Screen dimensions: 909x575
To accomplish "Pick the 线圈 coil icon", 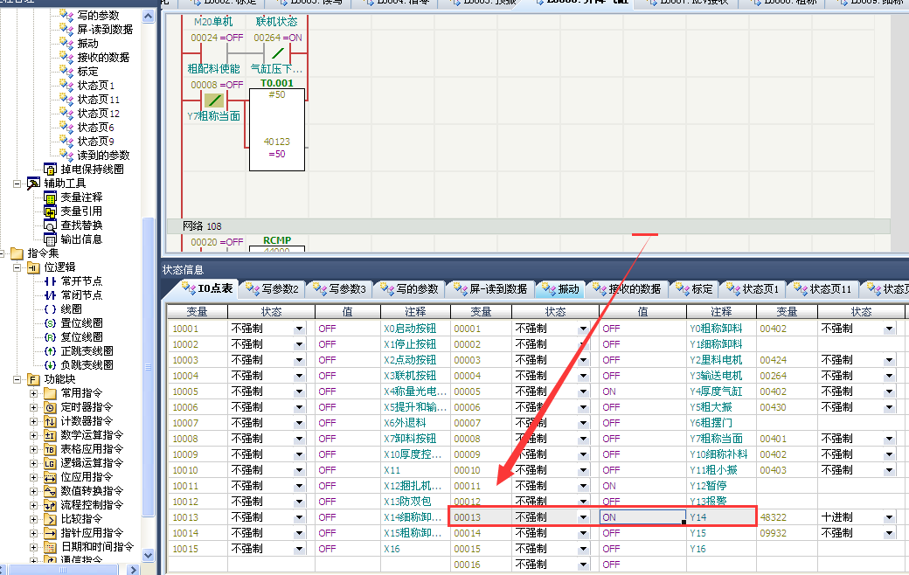I will point(51,309).
